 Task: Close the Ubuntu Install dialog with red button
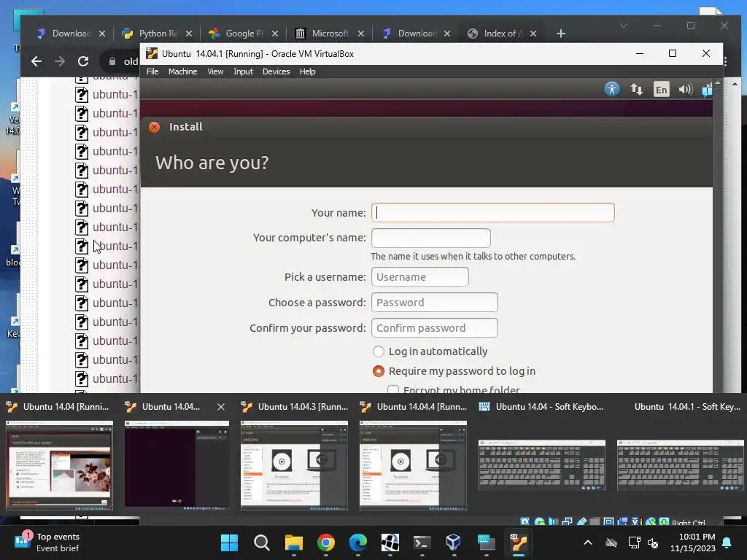tap(155, 127)
